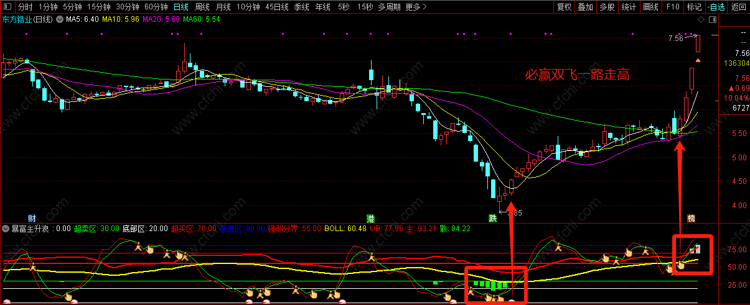Image resolution: width=750 pixels, height=305 pixels.
Task: Click the 港 info marker on chart
Action: tap(370, 219)
